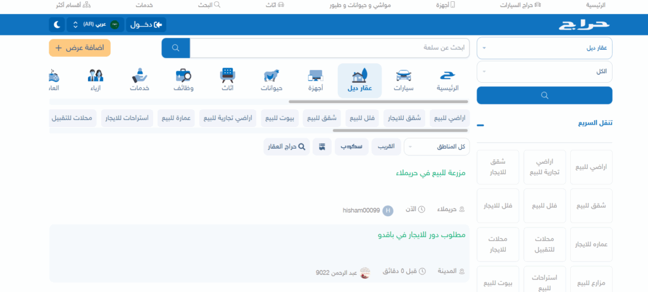Open the أجهزة devices category icon
The width and height of the screenshot is (648, 292).
click(315, 81)
